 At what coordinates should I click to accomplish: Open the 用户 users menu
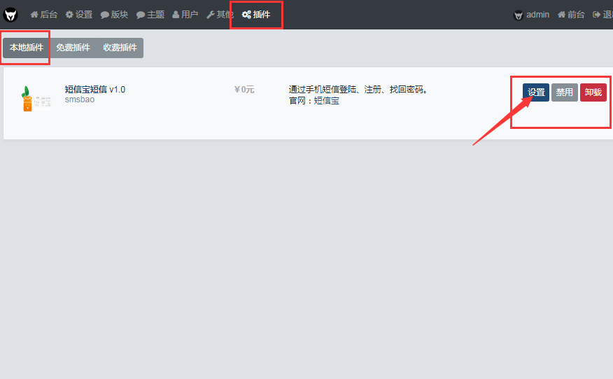coord(185,15)
